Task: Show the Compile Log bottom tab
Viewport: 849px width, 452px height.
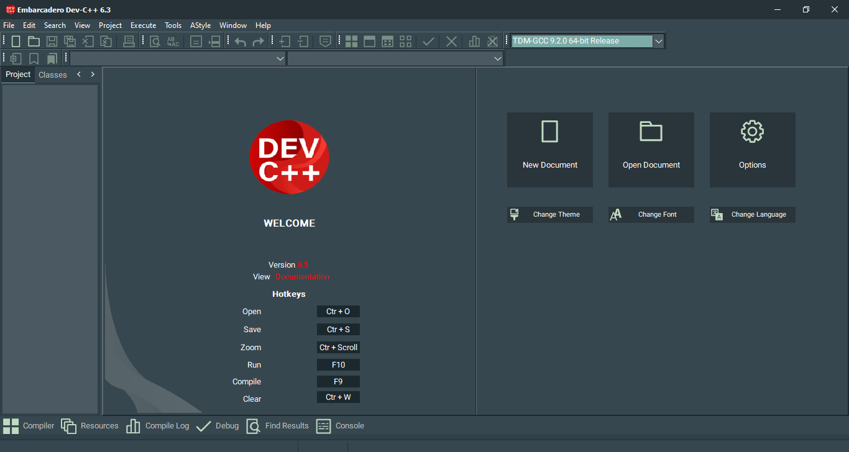Action: (x=158, y=426)
